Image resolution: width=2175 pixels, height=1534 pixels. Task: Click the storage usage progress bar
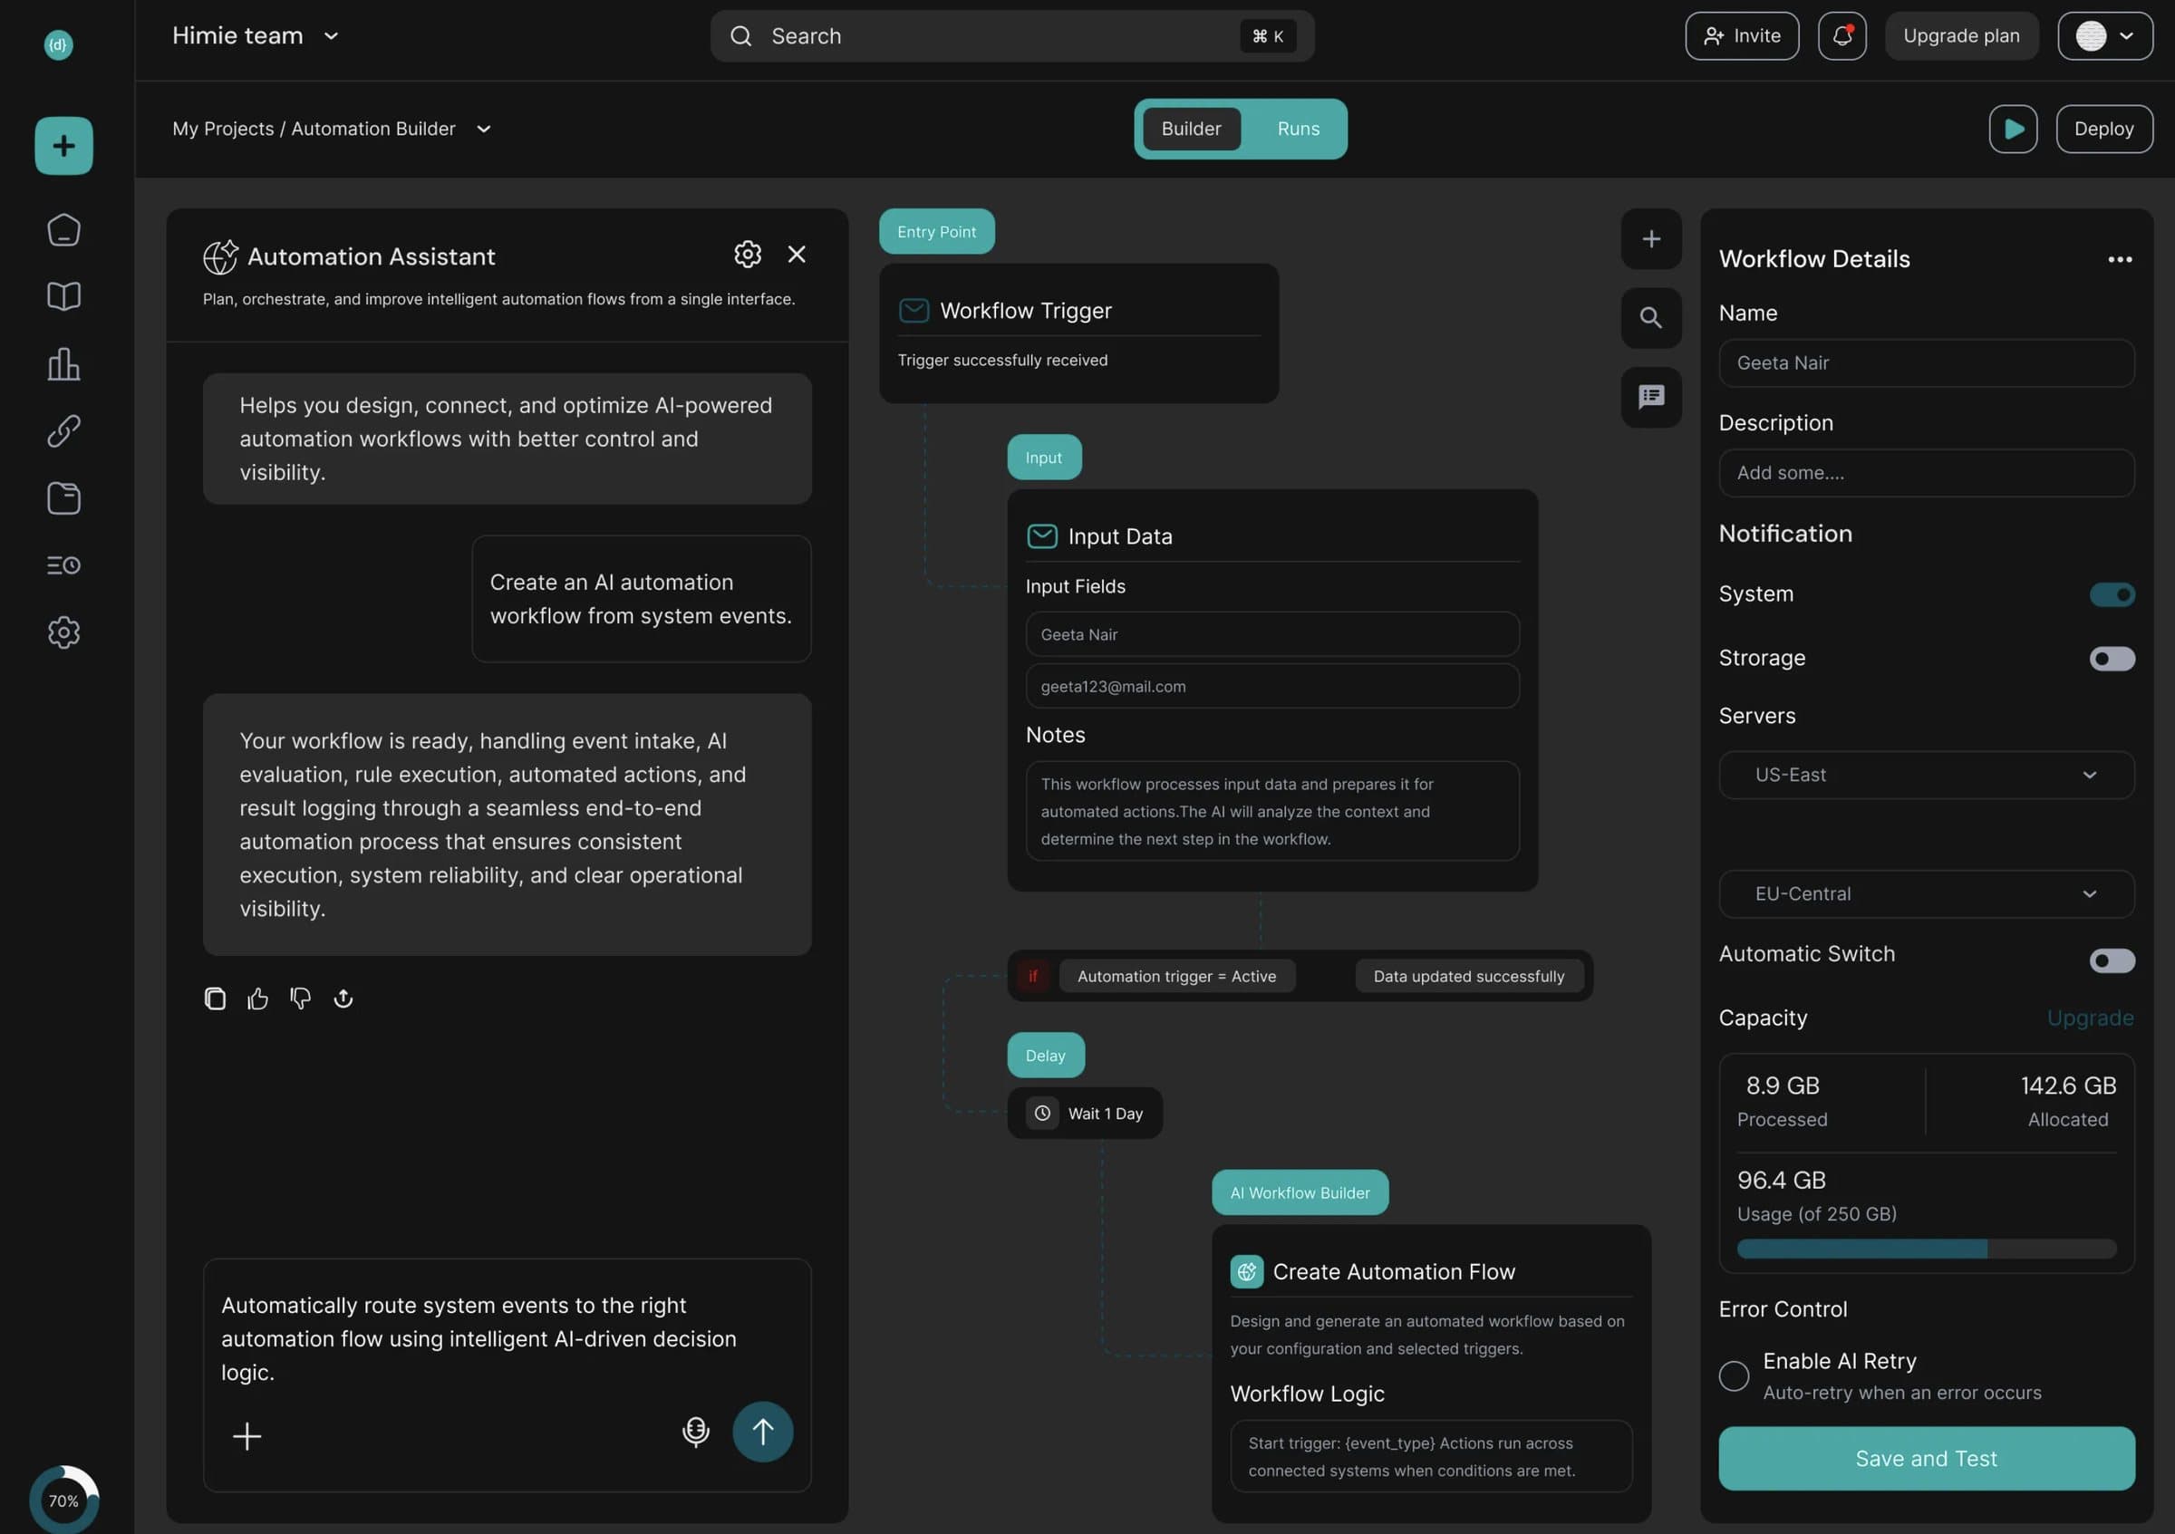tap(1926, 1249)
